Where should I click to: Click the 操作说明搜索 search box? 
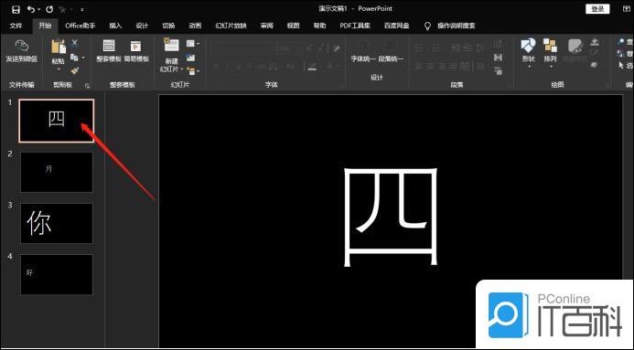pos(457,26)
